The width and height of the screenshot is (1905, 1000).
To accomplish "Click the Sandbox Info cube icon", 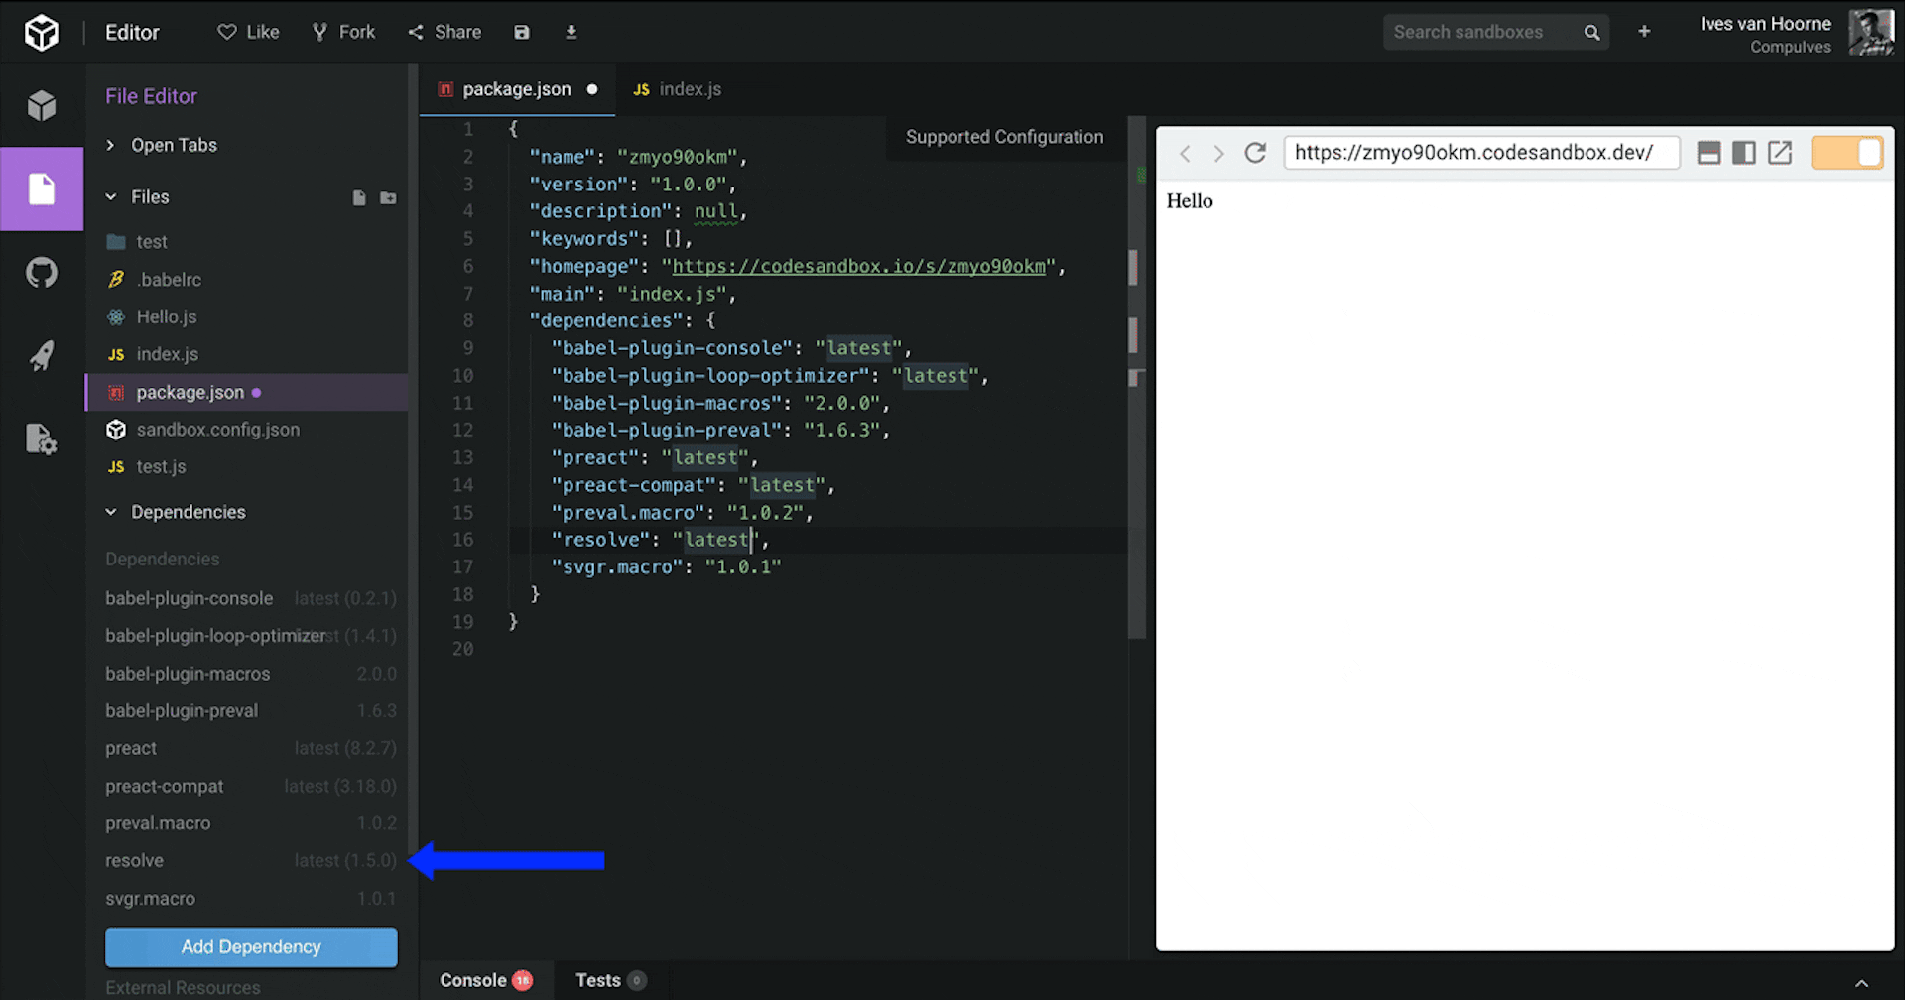I will (42, 106).
